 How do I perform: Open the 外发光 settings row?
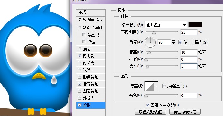pyautogui.click(x=91, y=98)
